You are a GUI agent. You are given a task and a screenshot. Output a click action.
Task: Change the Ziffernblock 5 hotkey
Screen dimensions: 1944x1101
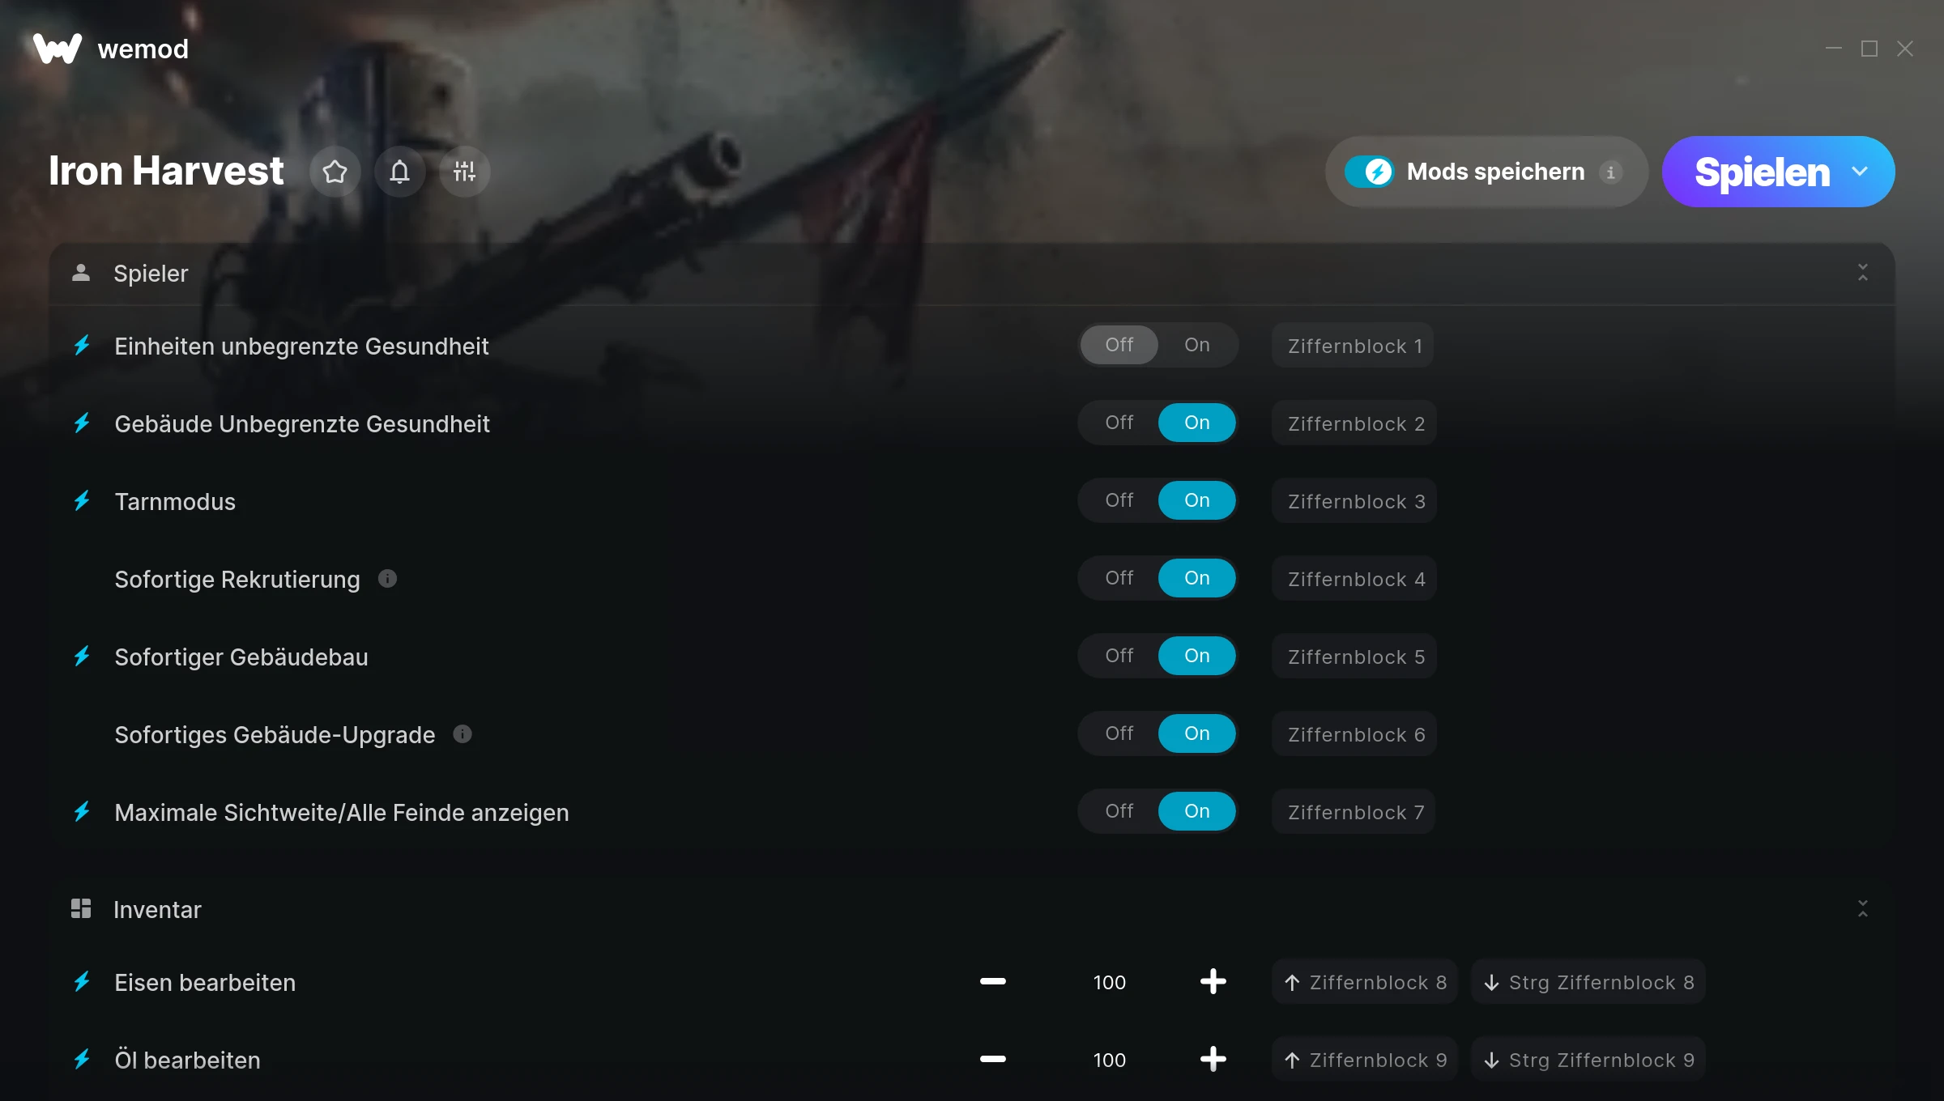click(1355, 657)
